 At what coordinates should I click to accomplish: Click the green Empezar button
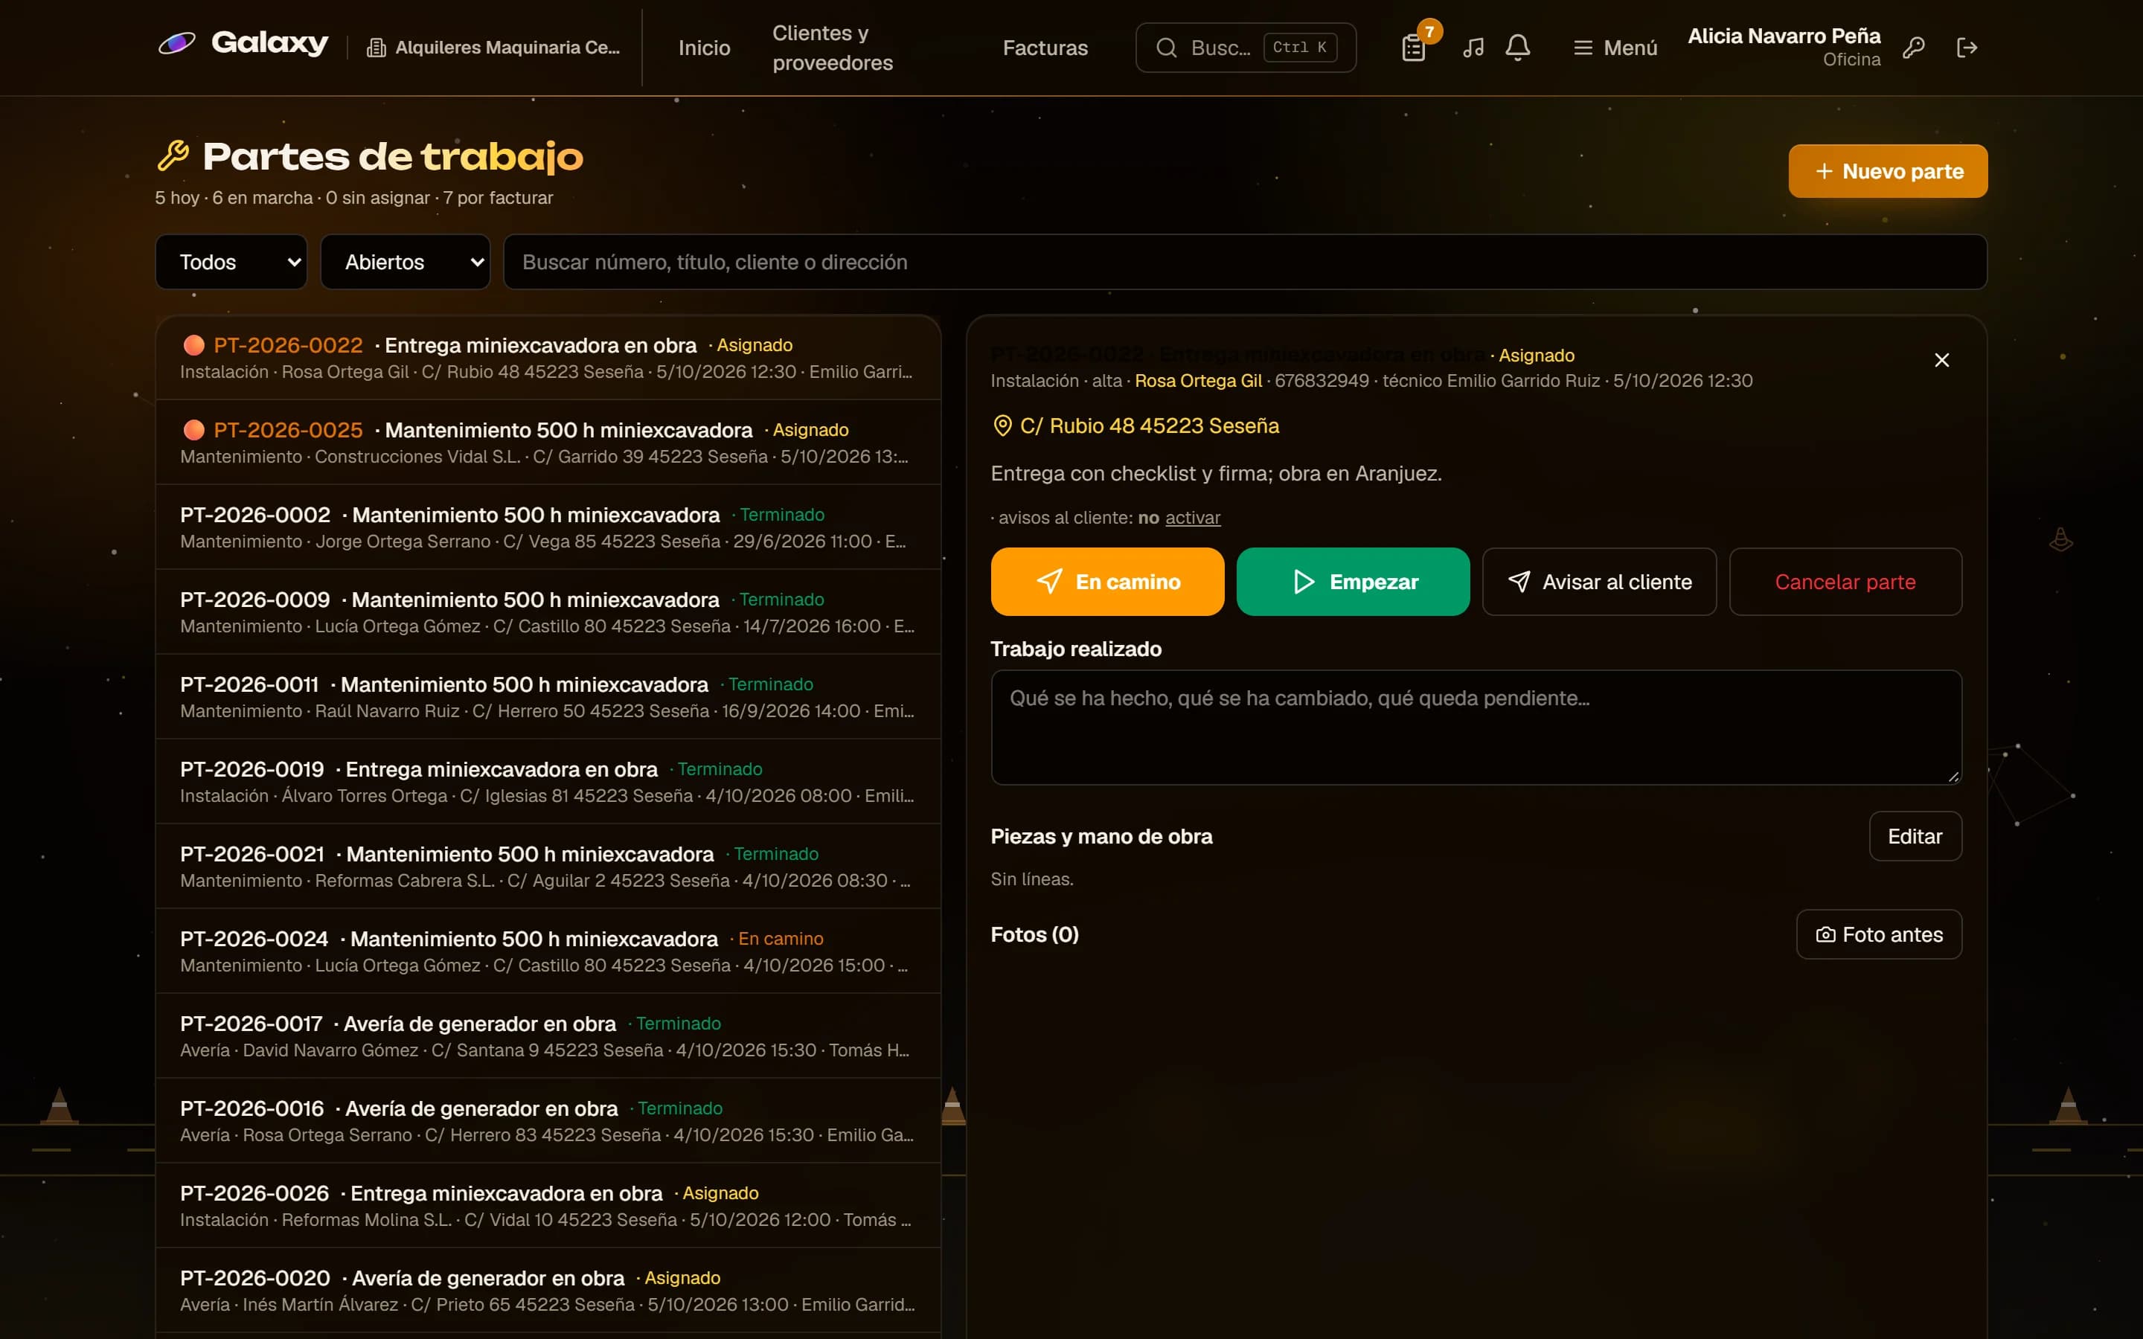[x=1353, y=582]
